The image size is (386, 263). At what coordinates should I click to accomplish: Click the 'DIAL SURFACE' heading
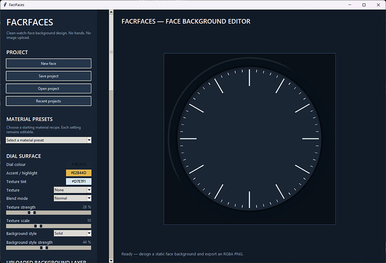coord(23,156)
